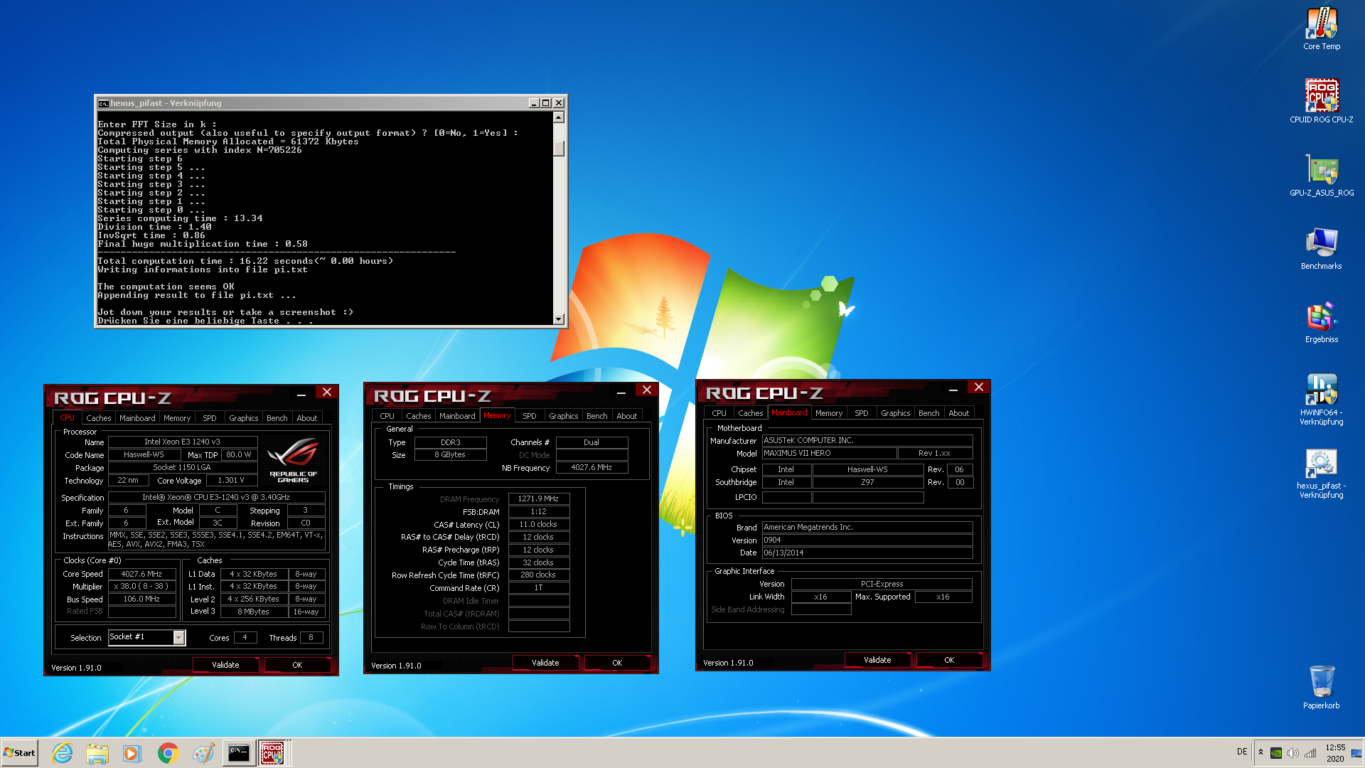The image size is (1365, 768).
Task: Open Windows Media Player taskbar icon
Action: pos(132,753)
